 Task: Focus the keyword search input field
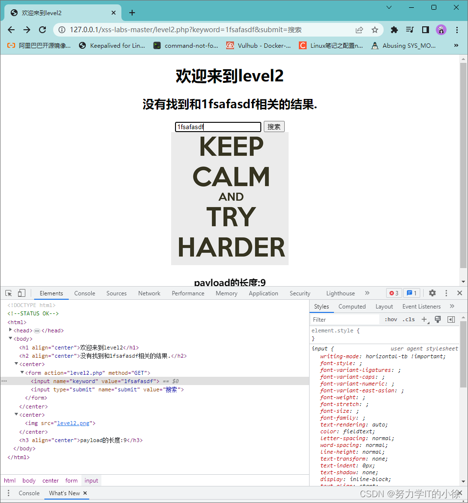pos(218,127)
